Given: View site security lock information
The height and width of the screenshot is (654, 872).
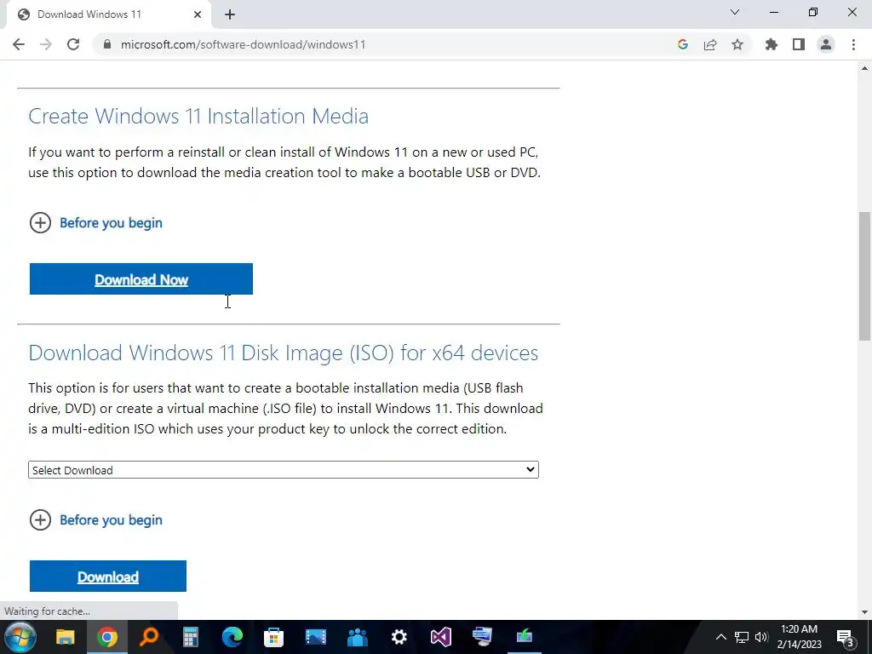Looking at the screenshot, I should (x=107, y=44).
